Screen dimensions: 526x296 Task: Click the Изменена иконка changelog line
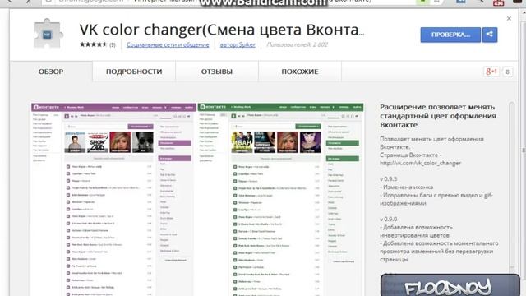pyautogui.click(x=407, y=187)
